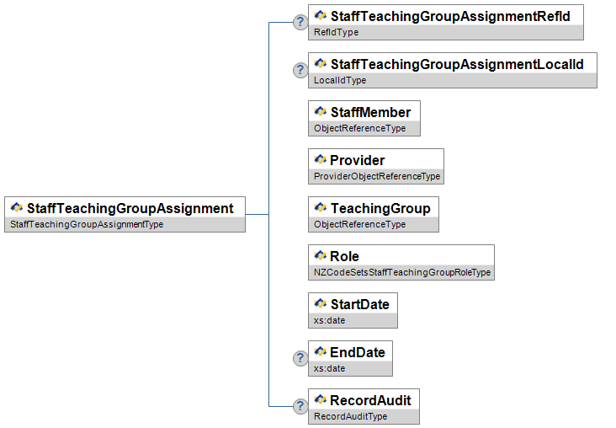Select the RefIdType type label
This screenshot has height=428, width=616.
(x=337, y=33)
